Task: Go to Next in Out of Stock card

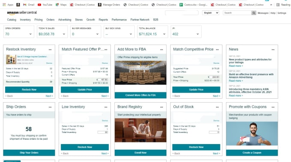Action: (x=217, y=153)
